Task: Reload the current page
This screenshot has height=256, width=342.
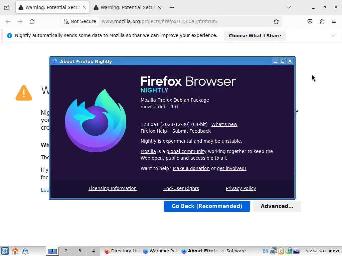Action: click(x=32, y=21)
